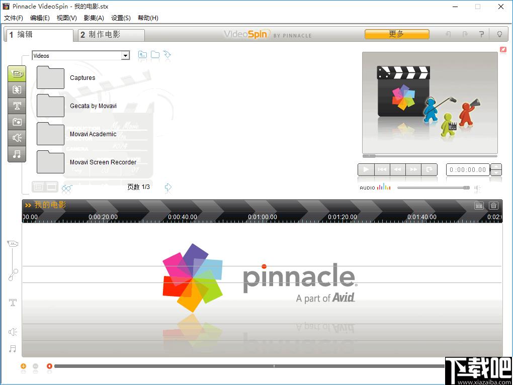
Task: Rewind the preview player
Action: coord(397,169)
